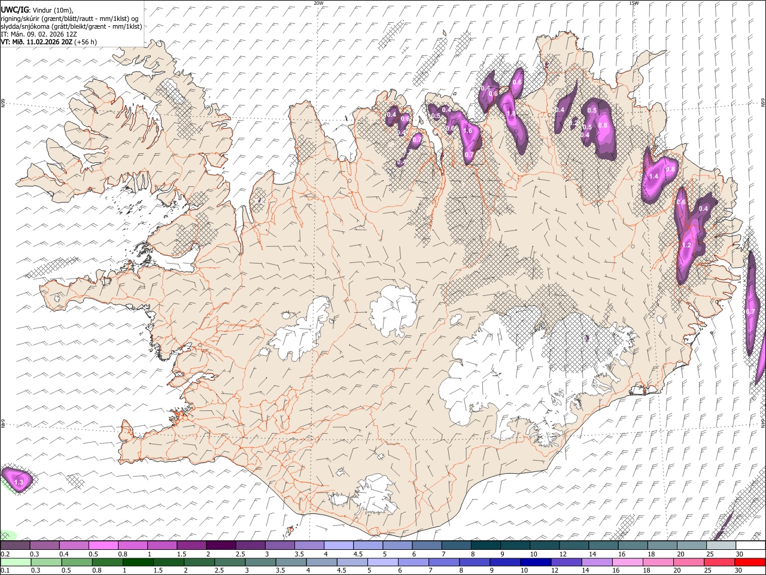Select the darkest purple upper legend swatch at 2
The height and width of the screenshot is (575, 766).
[x=220, y=546]
